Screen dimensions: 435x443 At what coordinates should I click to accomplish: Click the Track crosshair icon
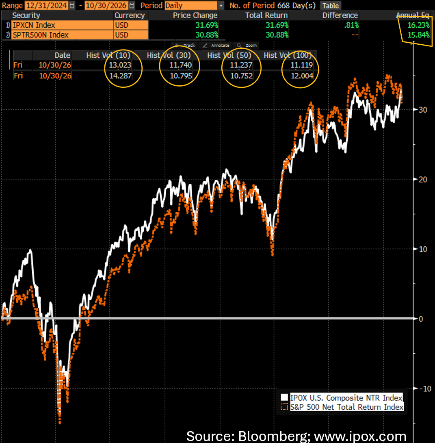(x=177, y=46)
